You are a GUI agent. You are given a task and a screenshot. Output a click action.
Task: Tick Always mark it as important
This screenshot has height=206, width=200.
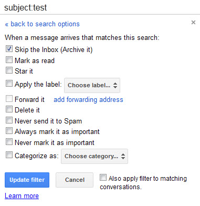pos(9,131)
